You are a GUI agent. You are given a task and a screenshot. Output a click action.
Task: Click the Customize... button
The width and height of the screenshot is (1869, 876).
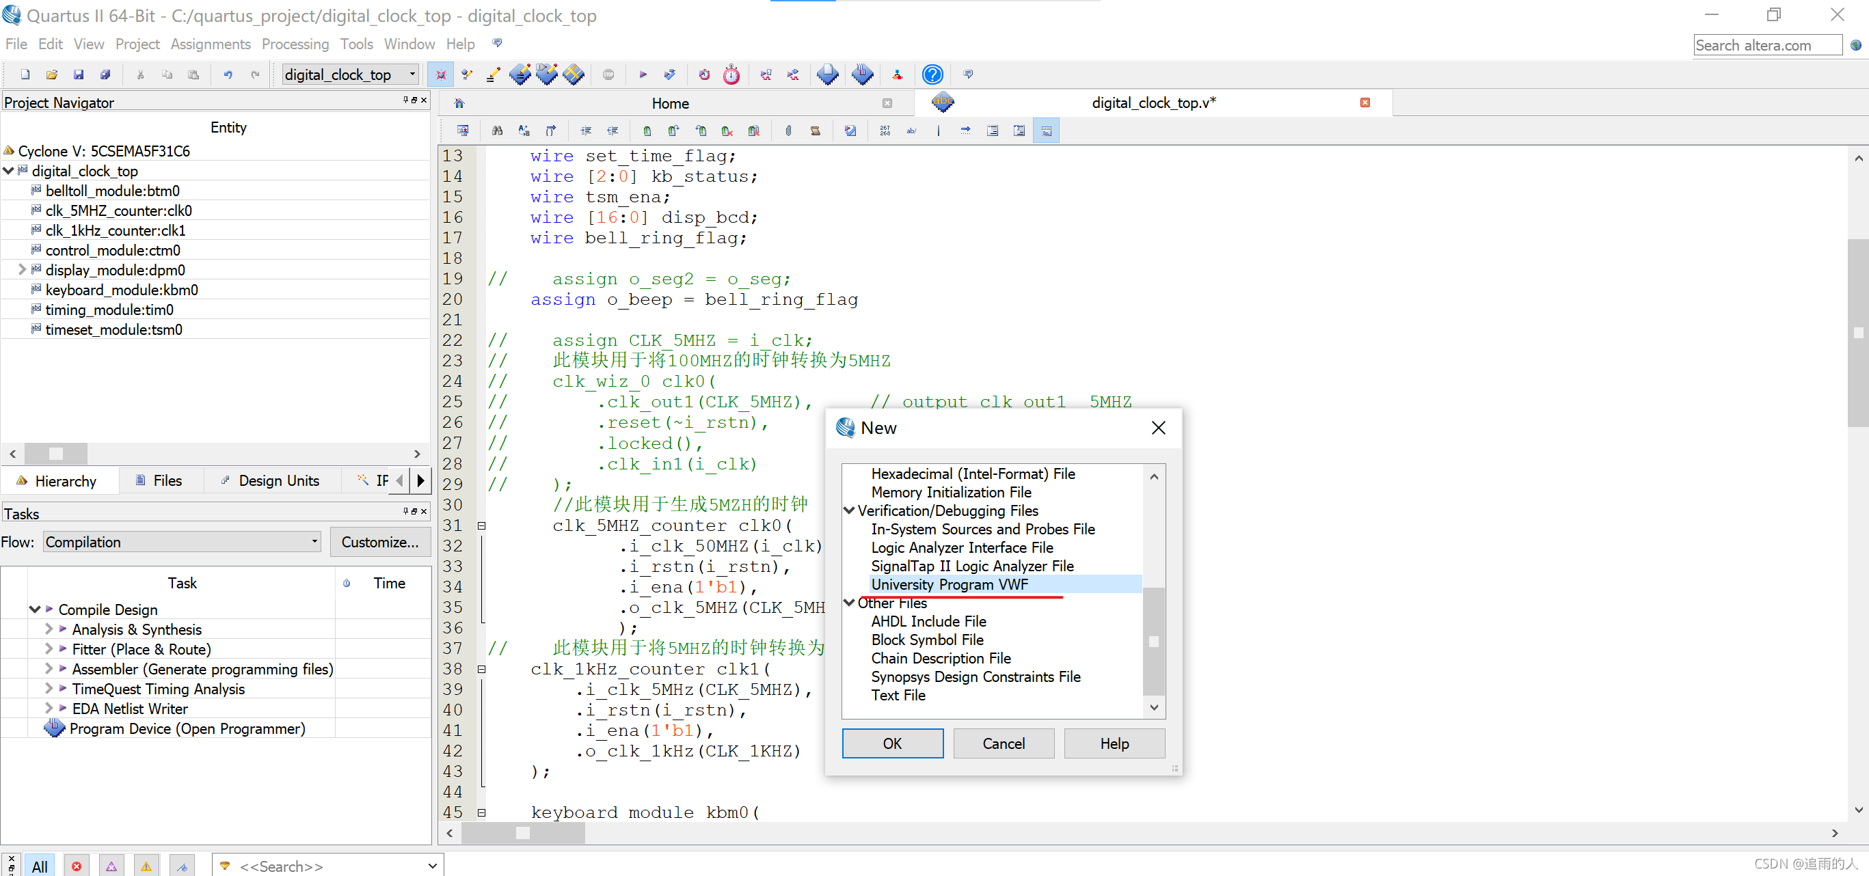tap(379, 542)
